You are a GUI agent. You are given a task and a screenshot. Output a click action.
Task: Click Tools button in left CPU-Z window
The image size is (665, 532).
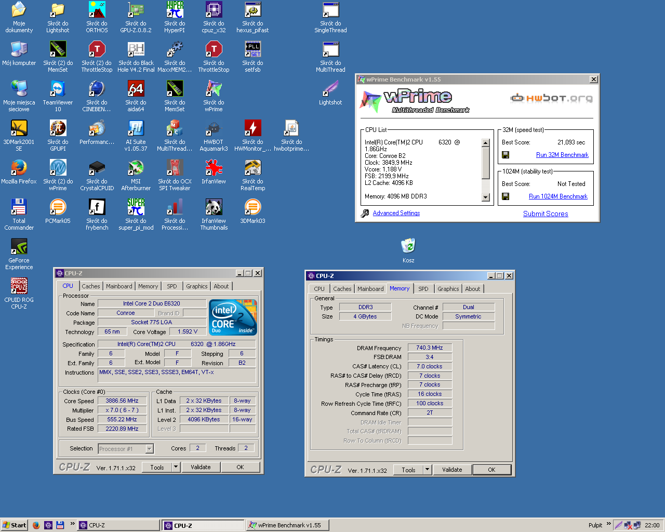point(157,467)
